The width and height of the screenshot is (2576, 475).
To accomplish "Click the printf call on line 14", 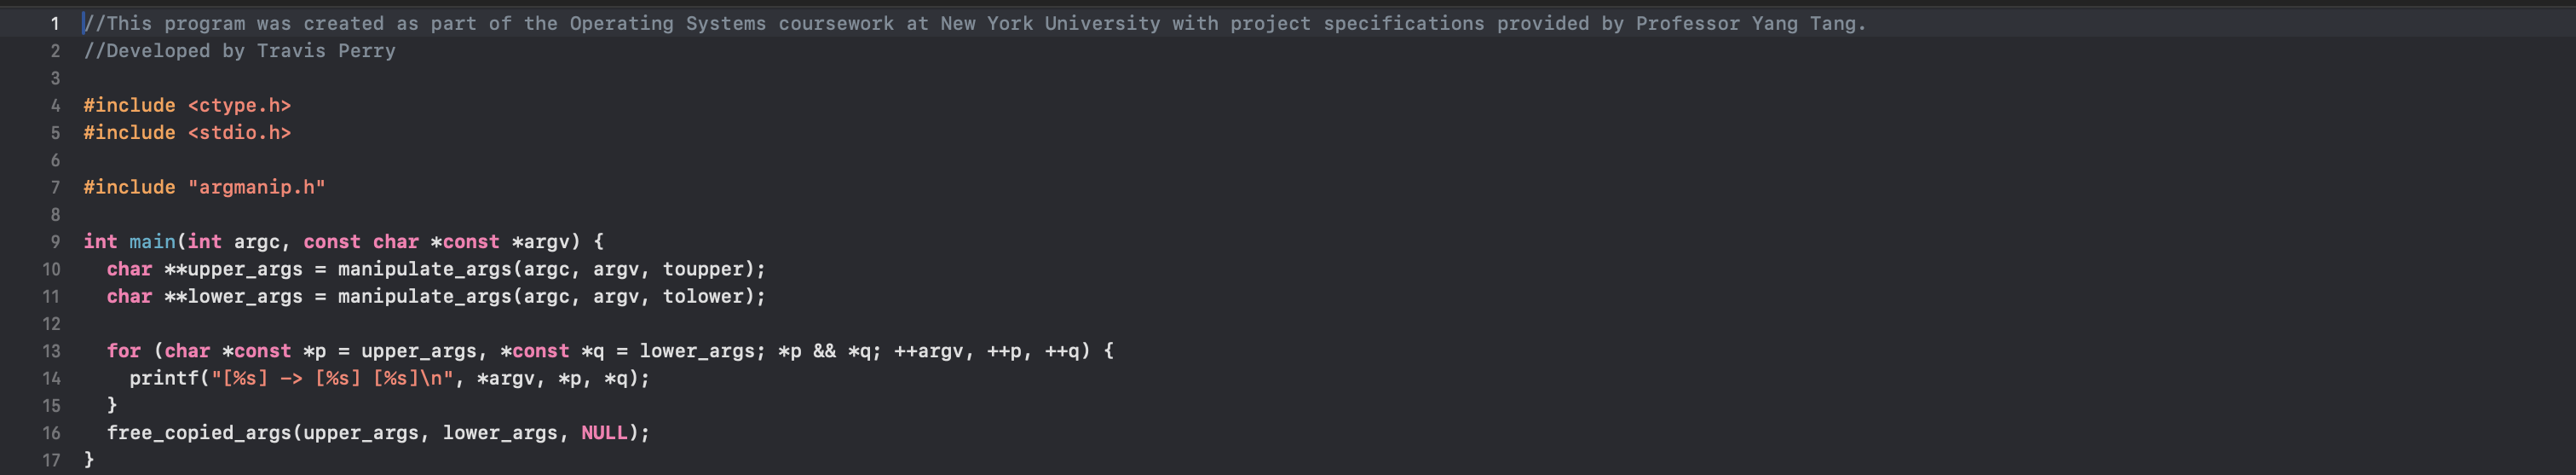I will point(164,378).
